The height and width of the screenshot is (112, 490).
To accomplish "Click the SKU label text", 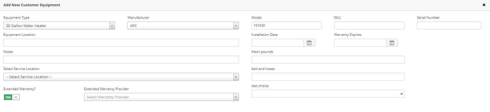I will [x=337, y=18].
